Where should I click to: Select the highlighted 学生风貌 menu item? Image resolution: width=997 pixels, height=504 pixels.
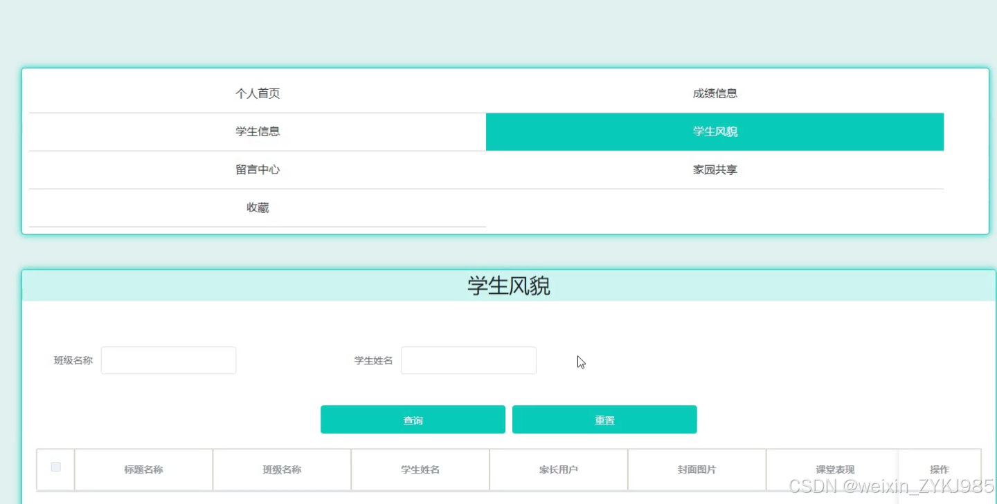(715, 132)
